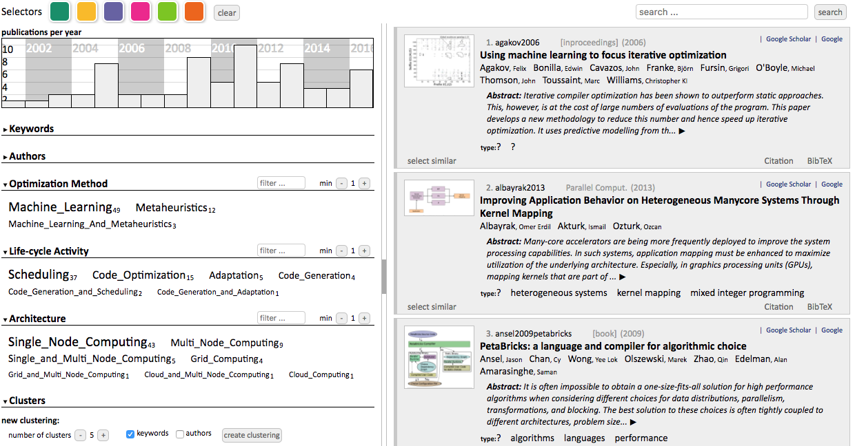Decrease the number of clusters
The image size is (855, 446).
pyautogui.click(x=80, y=435)
